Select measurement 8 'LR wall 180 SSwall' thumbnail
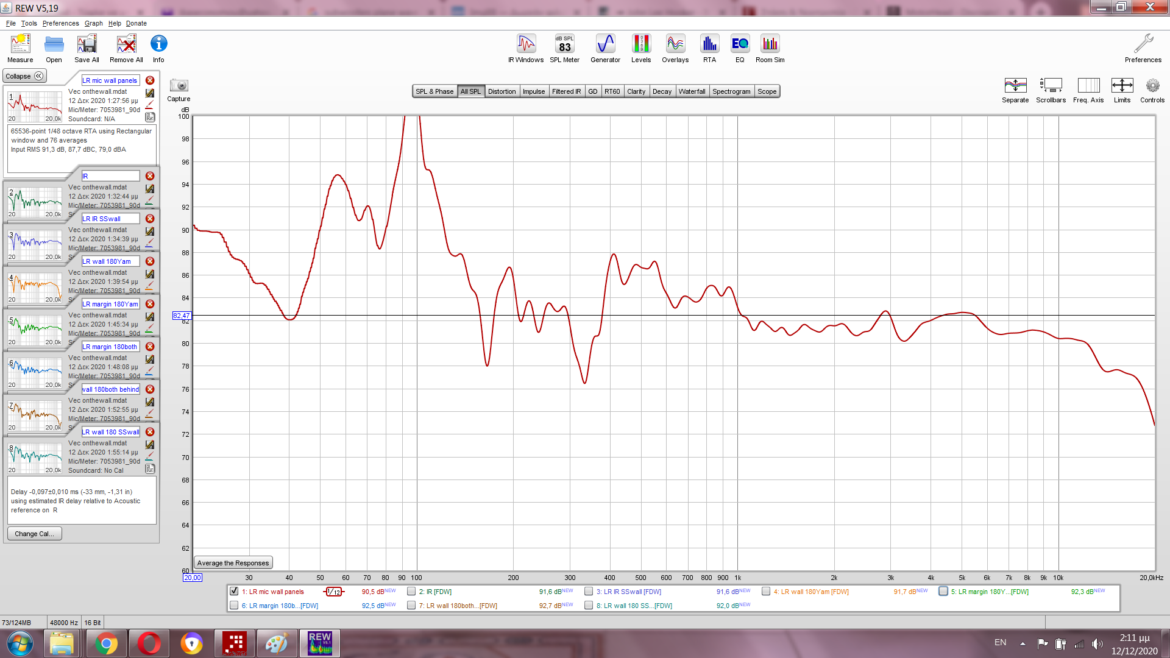Screen dimensions: 1170x658 tap(35, 458)
